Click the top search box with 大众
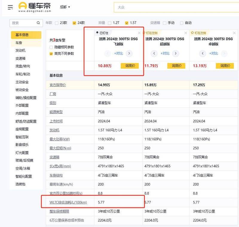 coord(176,7)
